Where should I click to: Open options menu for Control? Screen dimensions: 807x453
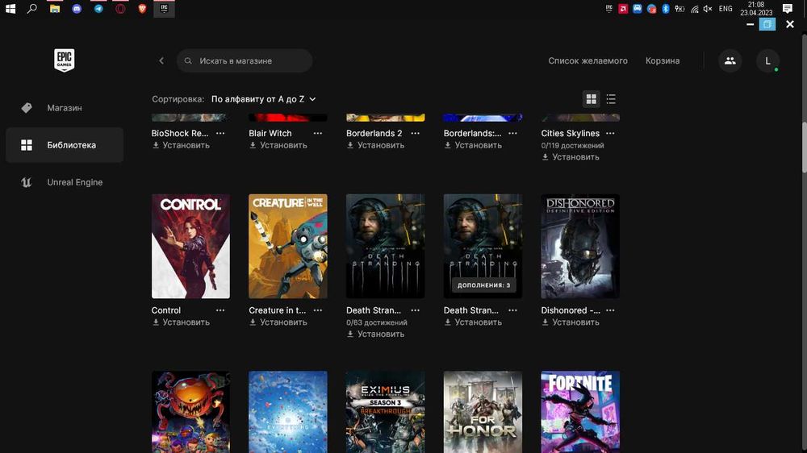220,310
